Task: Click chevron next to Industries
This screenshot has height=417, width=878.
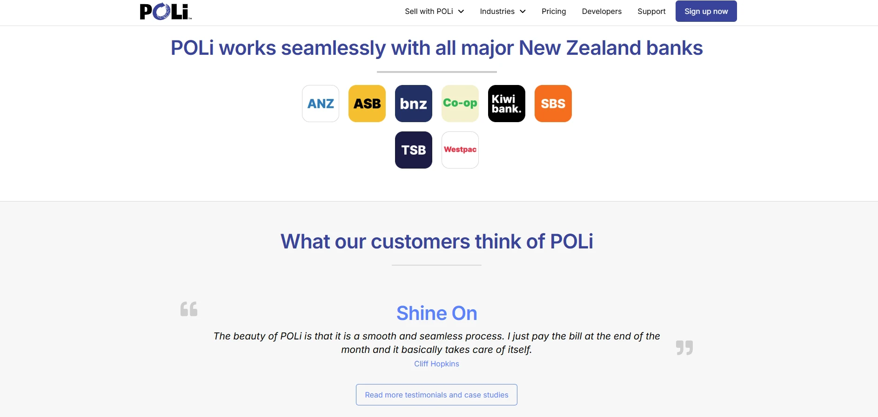Action: click(x=523, y=12)
